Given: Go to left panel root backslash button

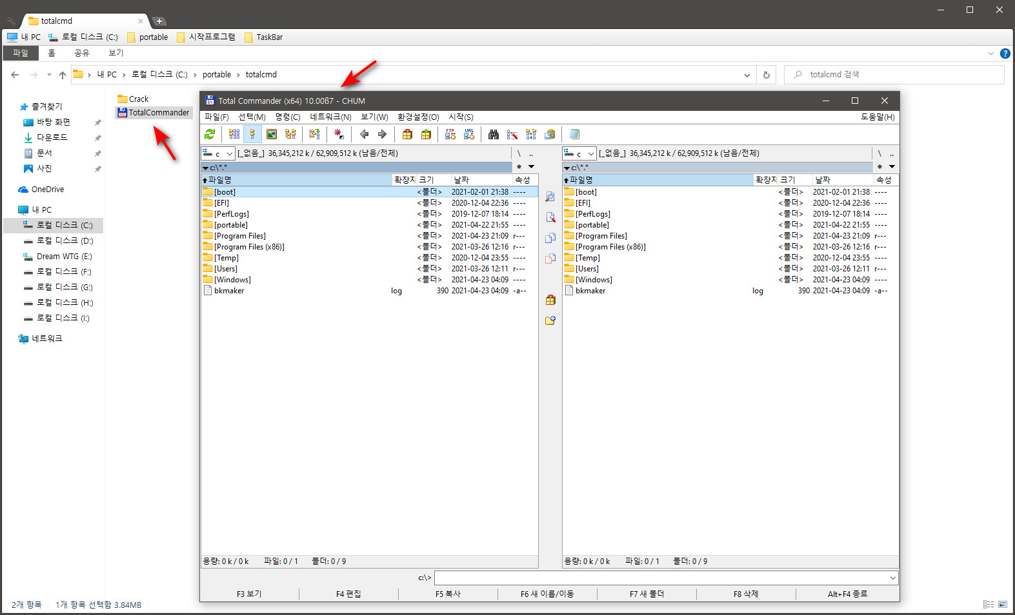Looking at the screenshot, I should click(x=519, y=153).
